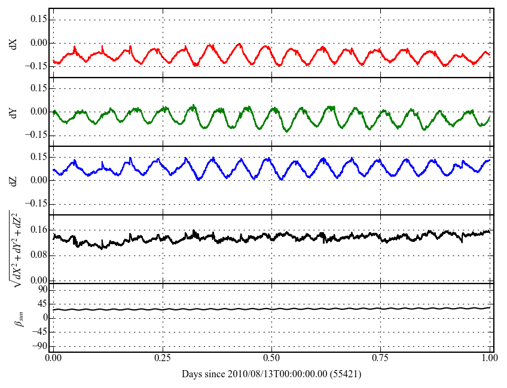
Task: Click the 0.08 tick label in magnitude panel
Action: 37,255
